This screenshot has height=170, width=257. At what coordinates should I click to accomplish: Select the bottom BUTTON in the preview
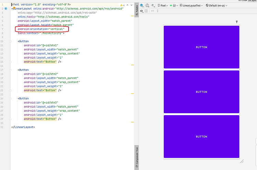click(x=201, y=136)
